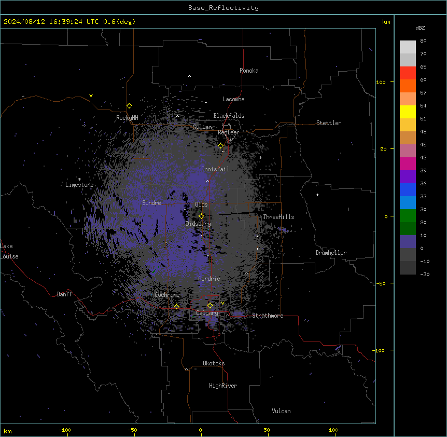The width and height of the screenshot is (447, 437).
Task: Pick the bright yellow 54-51 dBZ swatch
Action: (x=408, y=112)
